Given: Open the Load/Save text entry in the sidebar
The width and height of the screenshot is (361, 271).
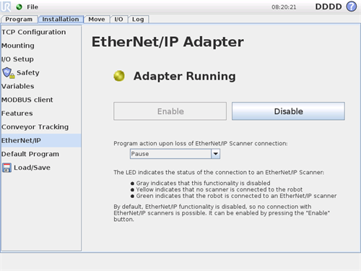Looking at the screenshot, I should coord(32,168).
